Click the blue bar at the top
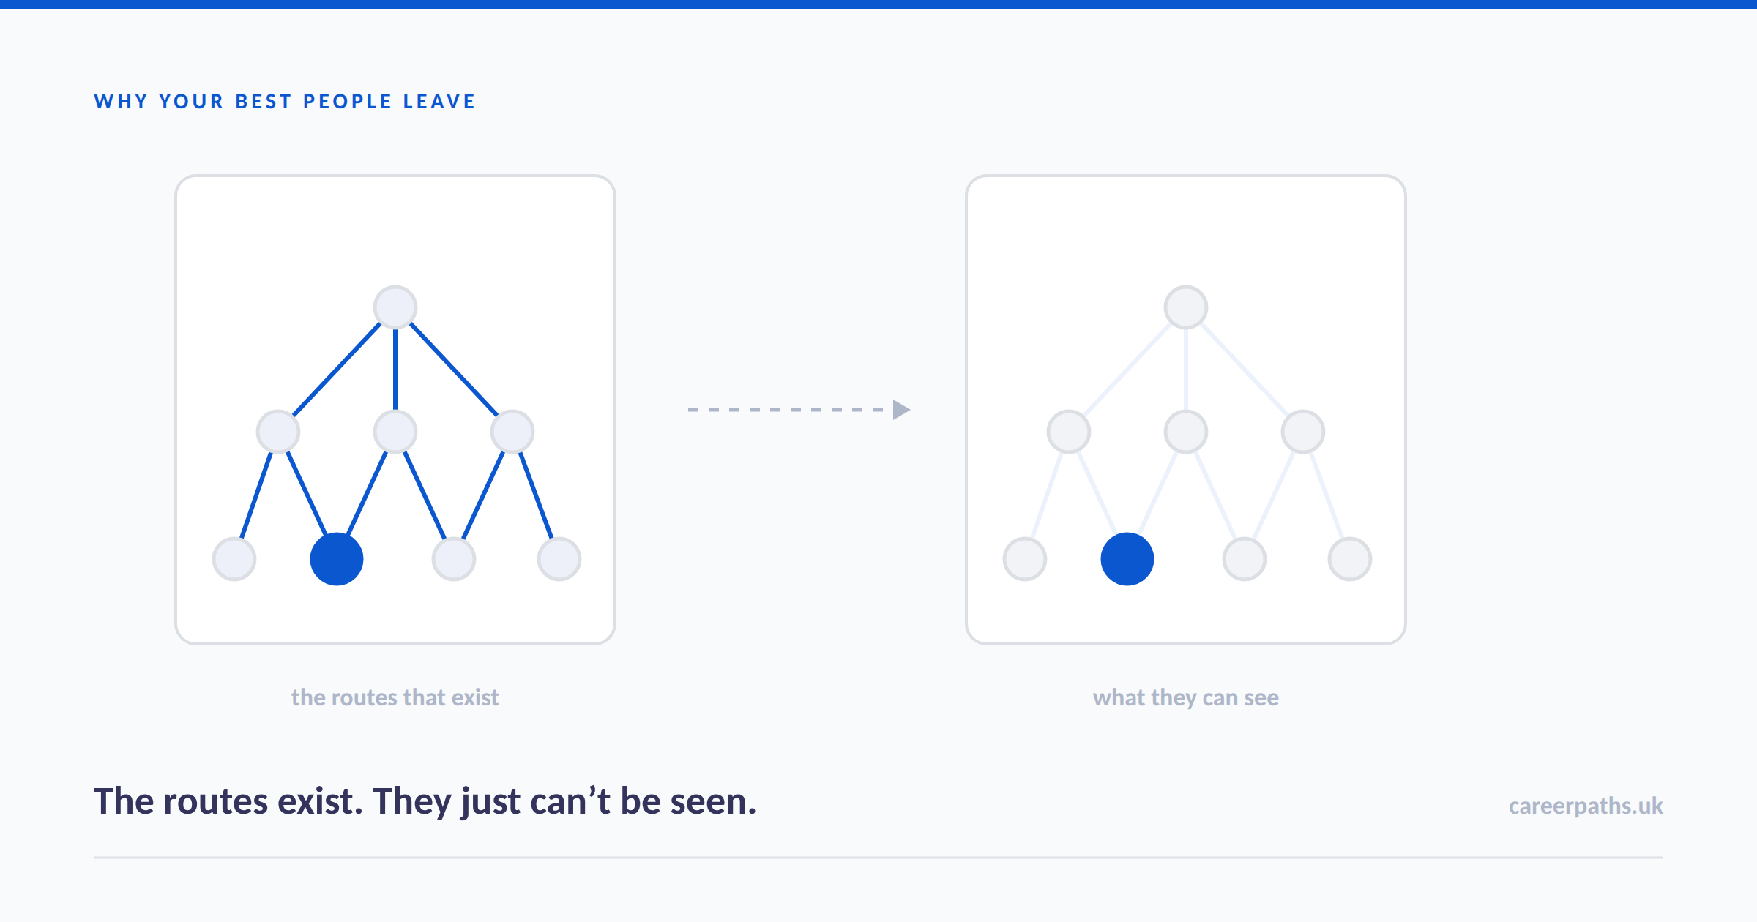 878,4
